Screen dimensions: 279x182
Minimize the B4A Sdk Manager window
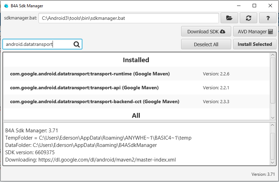coord(238,6)
